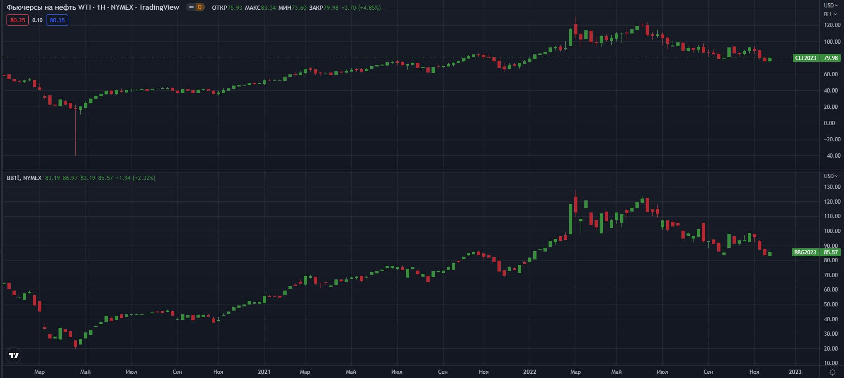Click the WTI oil futures symbol title
The width and height of the screenshot is (844, 378).
[x=93, y=7]
